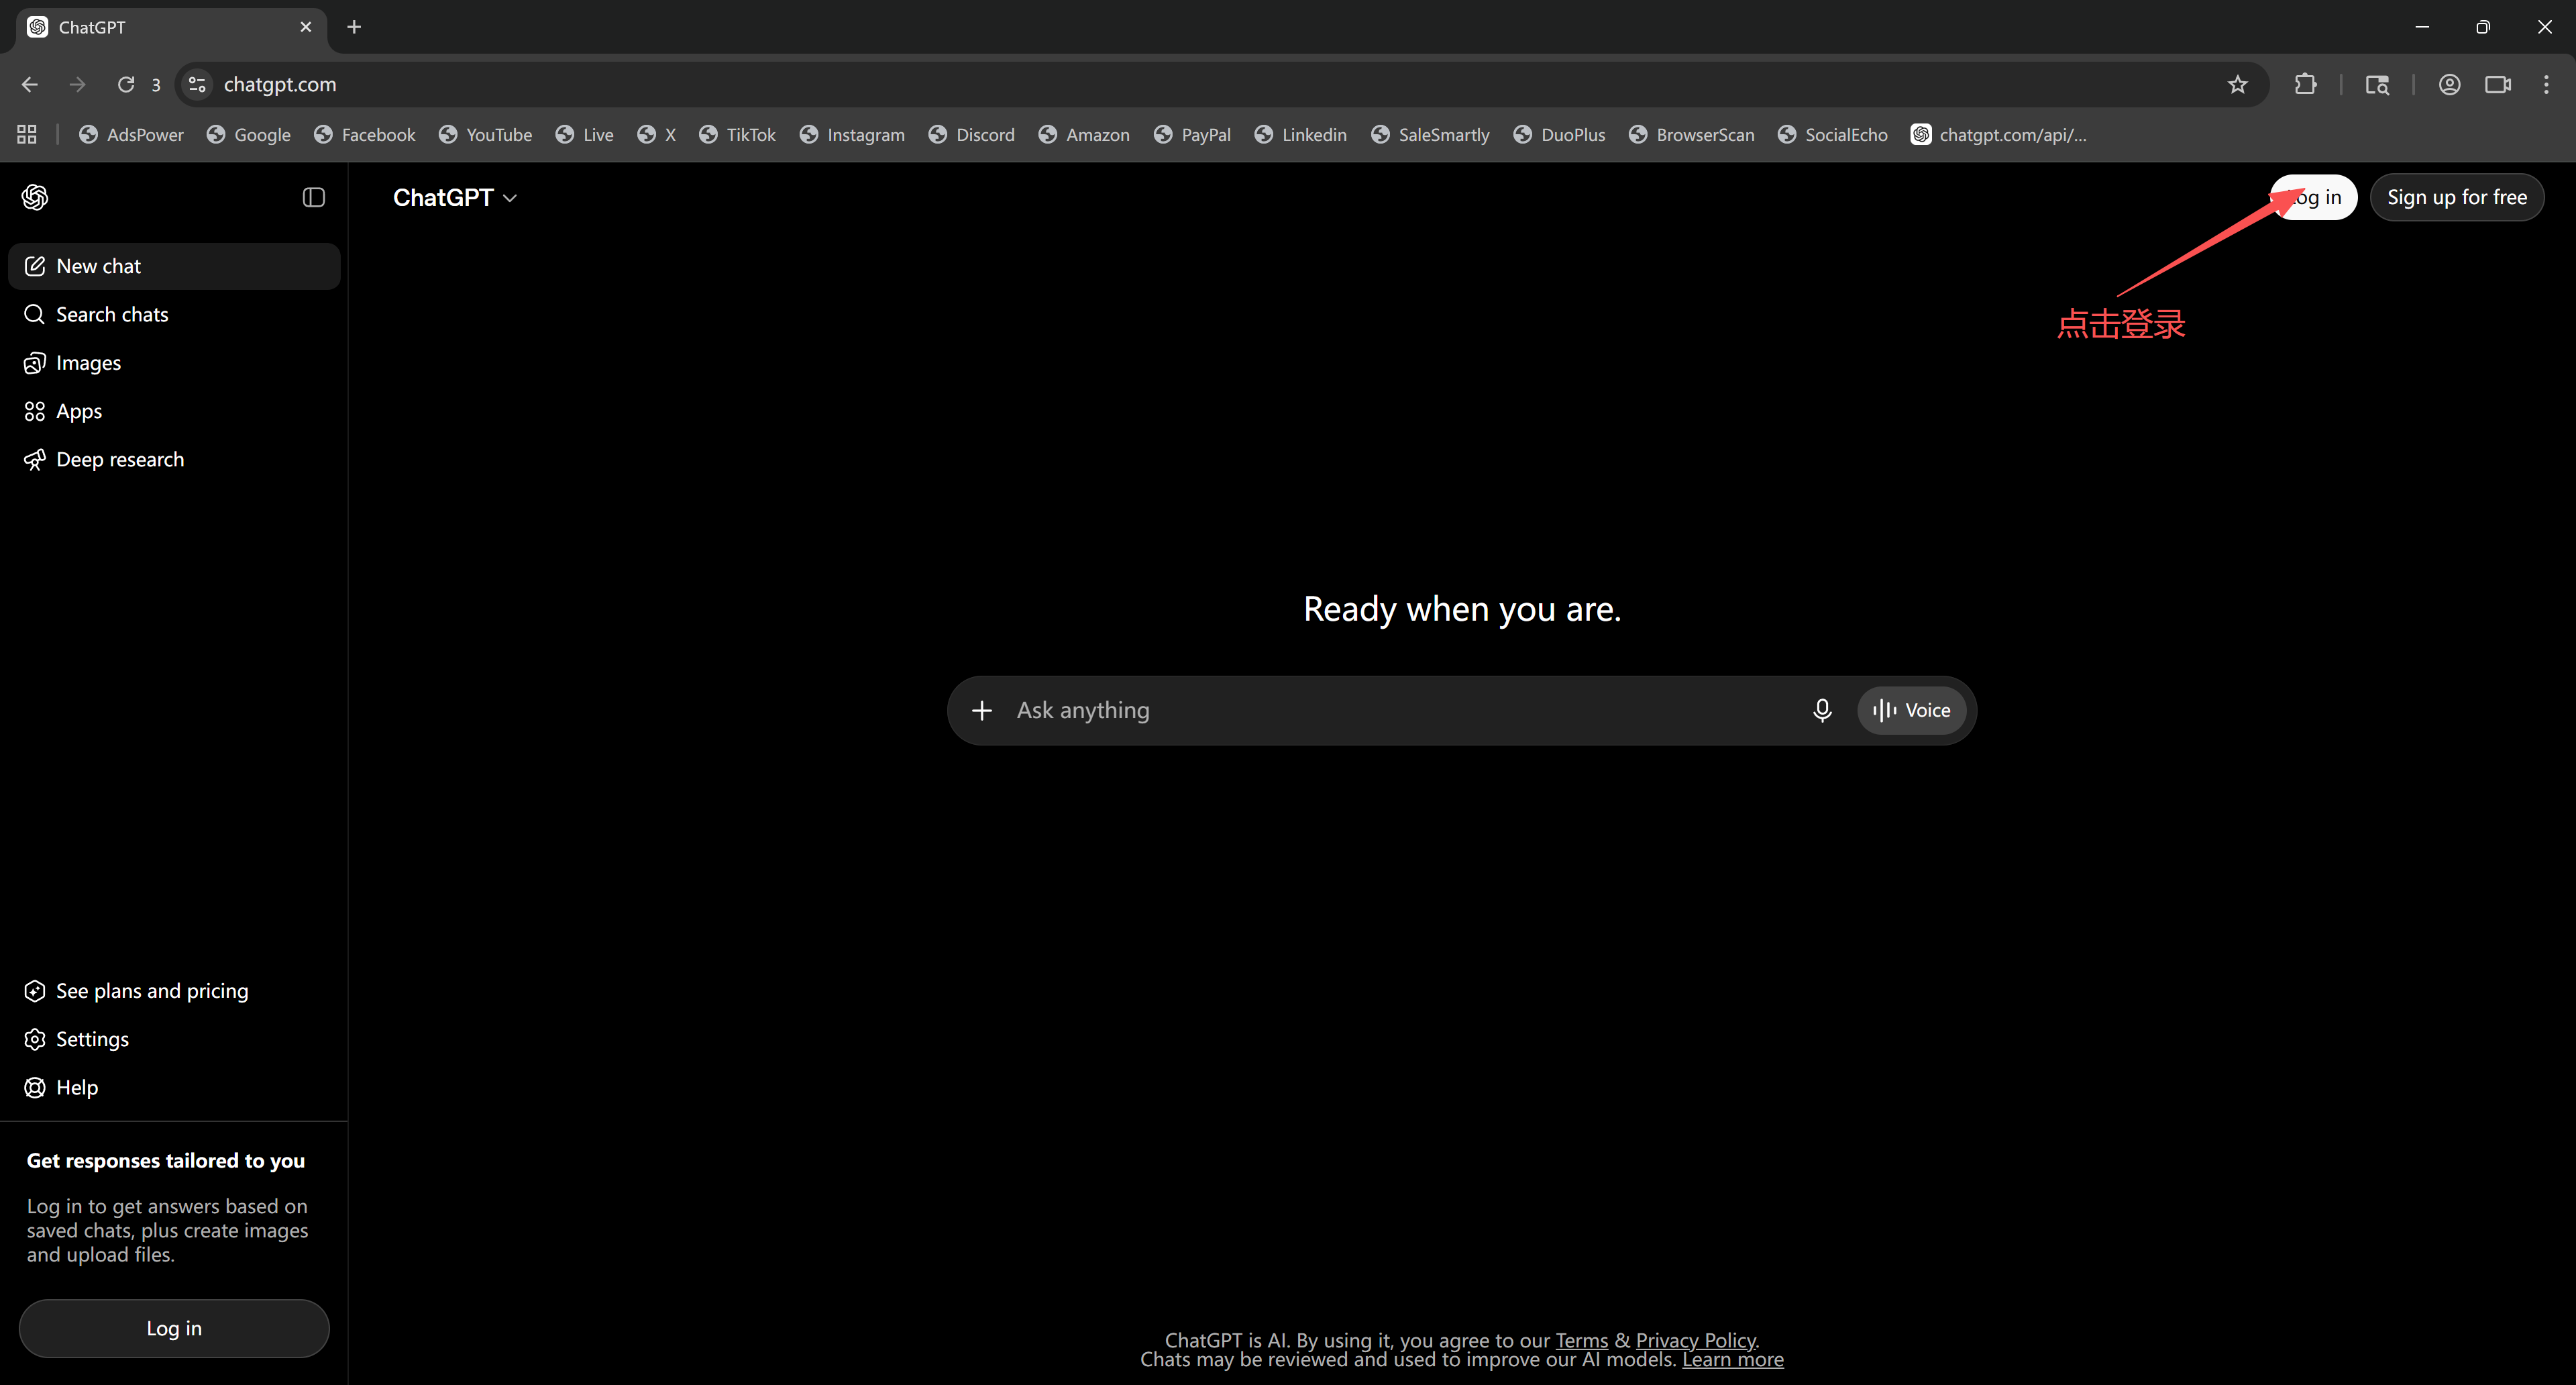This screenshot has height=1385, width=2576.
Task: Open Search chats
Action: [x=174, y=314]
